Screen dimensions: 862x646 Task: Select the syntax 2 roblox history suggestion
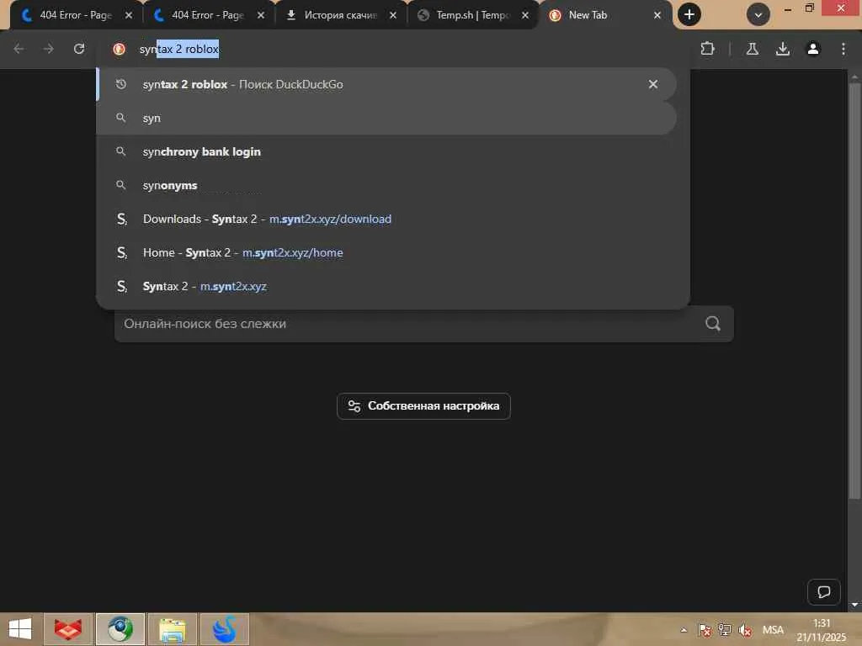point(386,85)
